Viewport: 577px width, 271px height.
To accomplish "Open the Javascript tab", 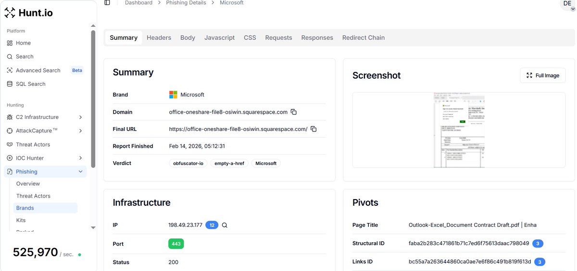I will 219,38.
